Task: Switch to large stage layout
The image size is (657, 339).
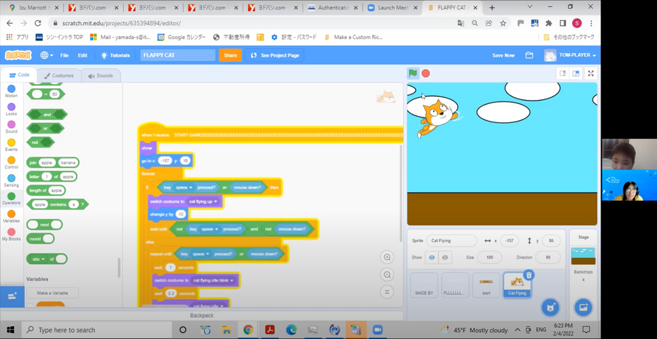Action: (x=576, y=73)
